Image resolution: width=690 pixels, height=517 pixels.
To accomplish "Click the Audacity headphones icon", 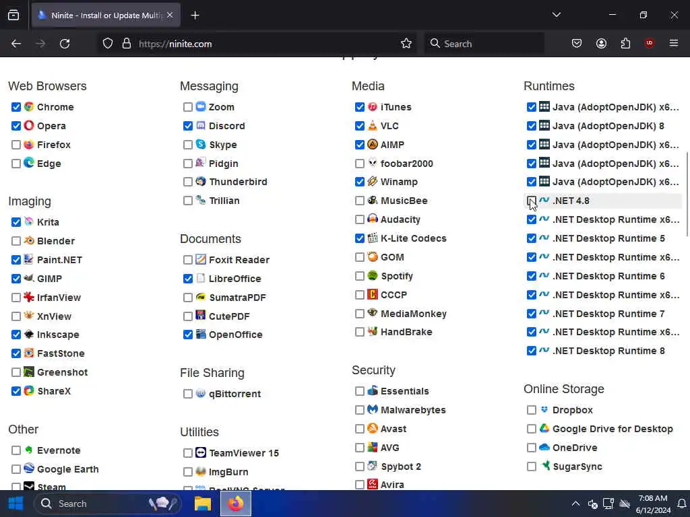I will (x=372, y=219).
